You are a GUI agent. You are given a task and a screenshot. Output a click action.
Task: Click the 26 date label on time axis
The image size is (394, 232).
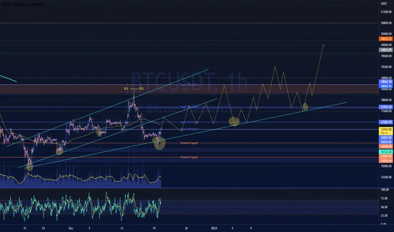click(186, 228)
